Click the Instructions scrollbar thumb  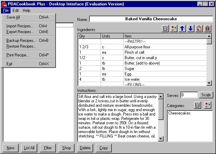tap(160, 109)
